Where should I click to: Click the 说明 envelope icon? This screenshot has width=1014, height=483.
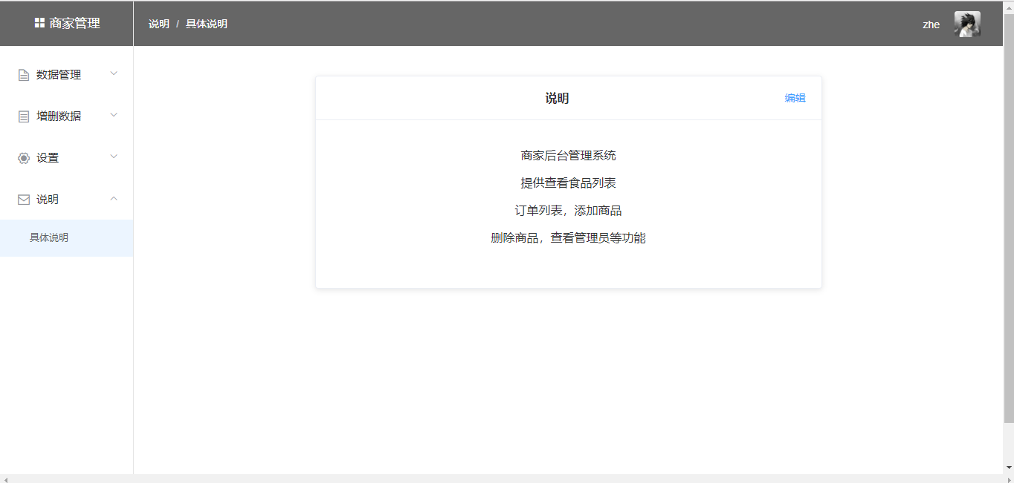click(22, 199)
